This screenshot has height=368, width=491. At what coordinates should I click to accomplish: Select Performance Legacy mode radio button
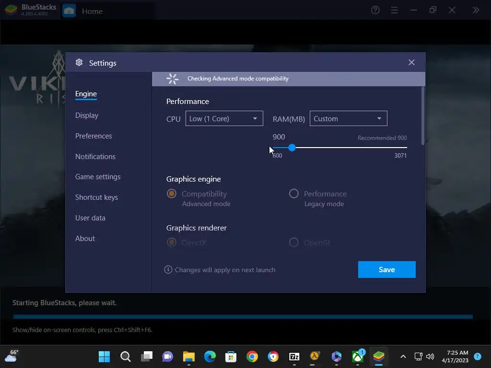tap(294, 194)
